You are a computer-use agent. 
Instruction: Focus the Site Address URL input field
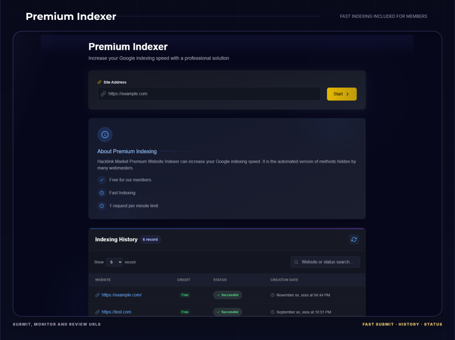pos(209,94)
